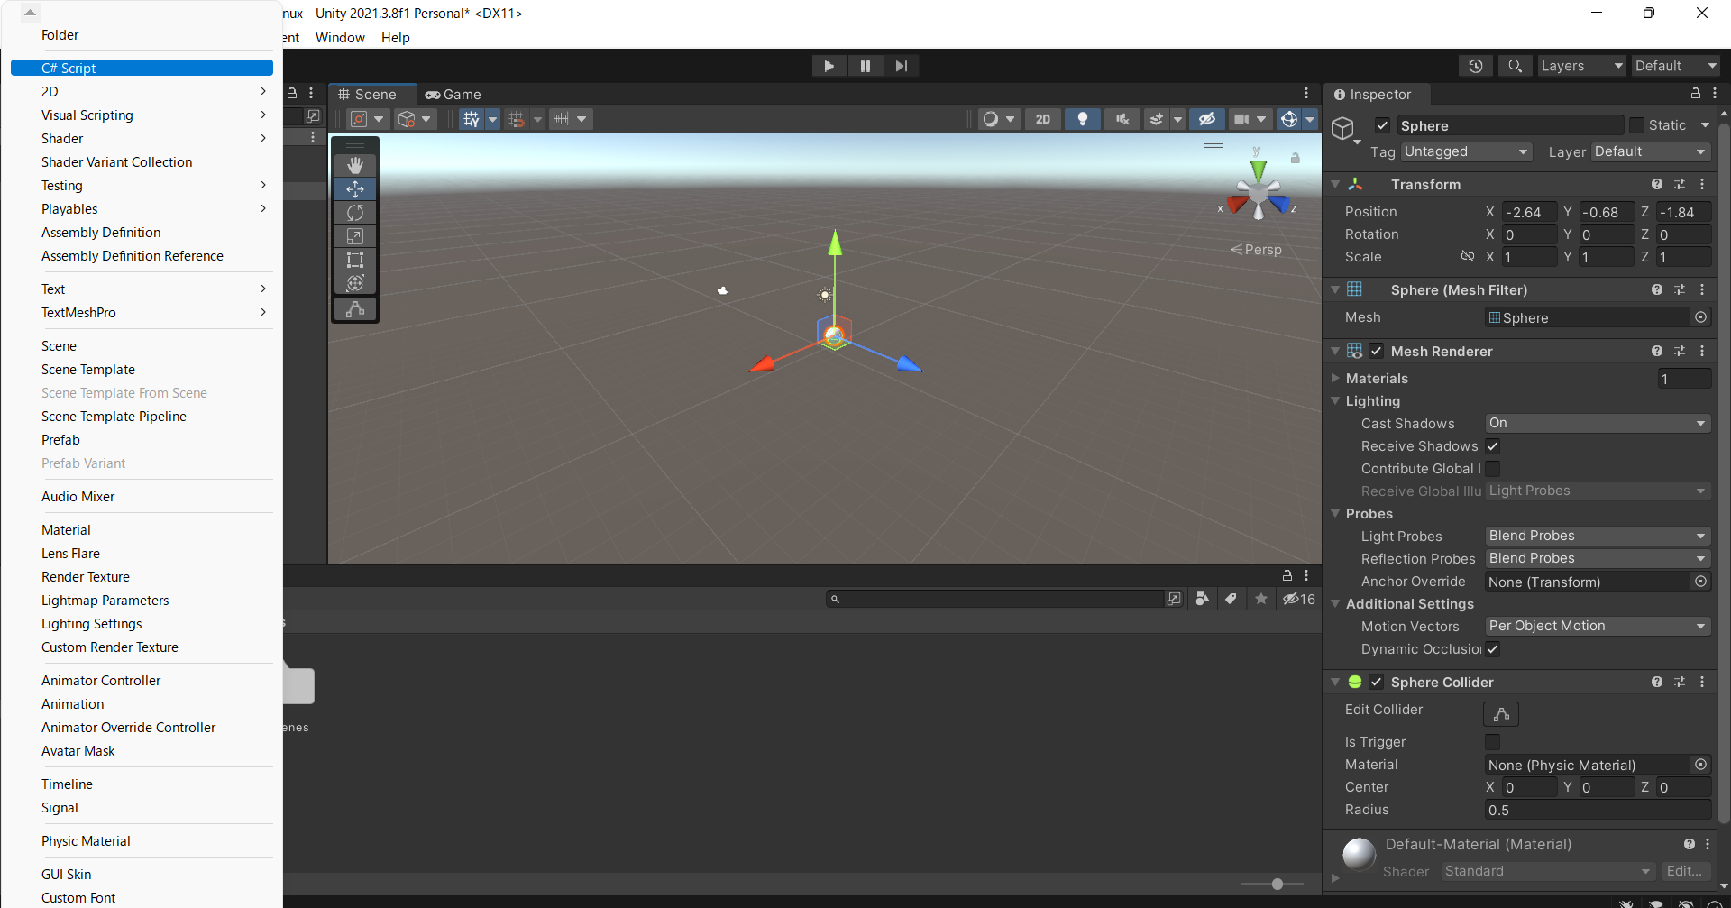Select the Hand tool in the Scene toolbar
This screenshot has width=1731, height=908.
(x=355, y=165)
